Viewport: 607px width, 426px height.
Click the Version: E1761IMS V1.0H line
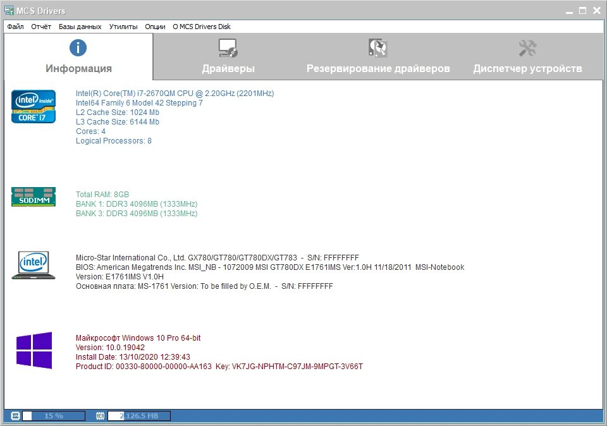click(120, 277)
